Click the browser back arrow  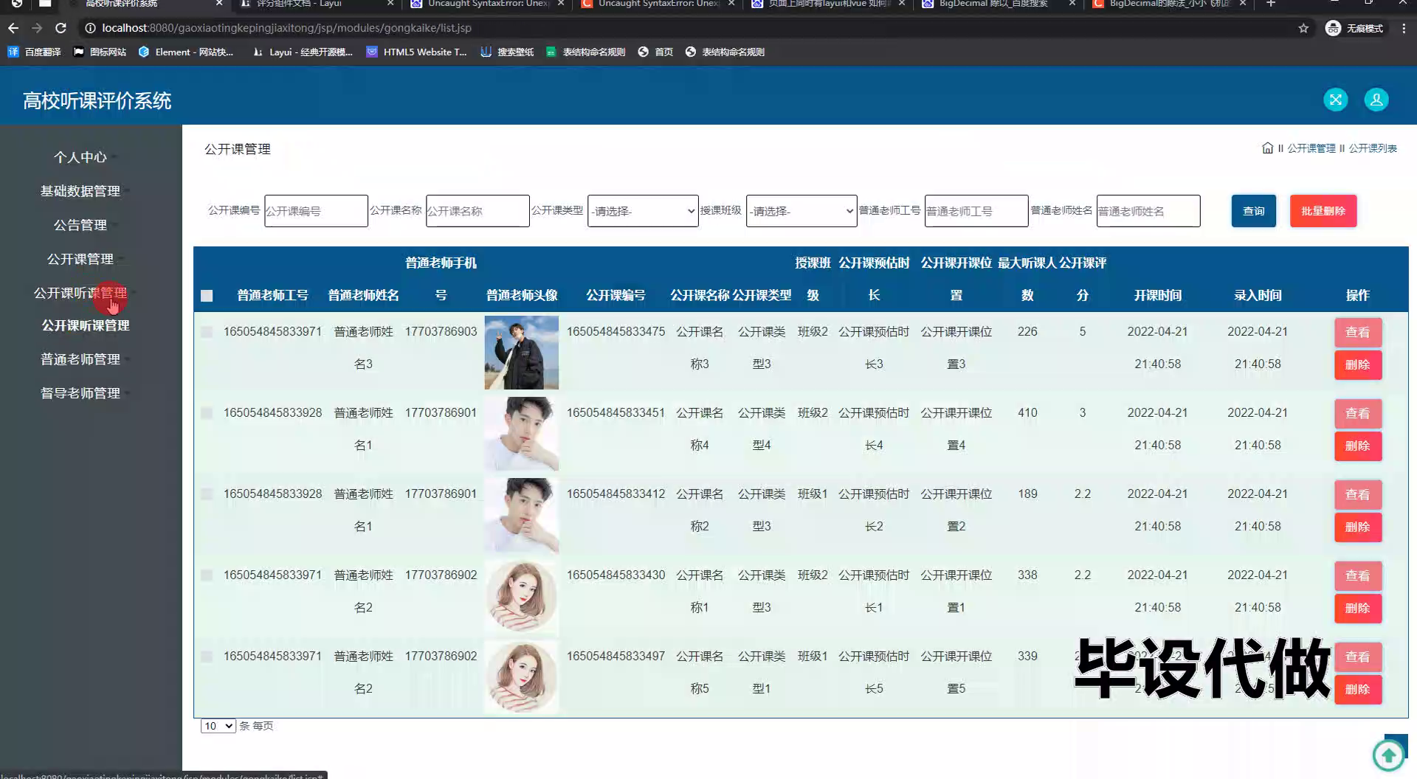point(13,28)
